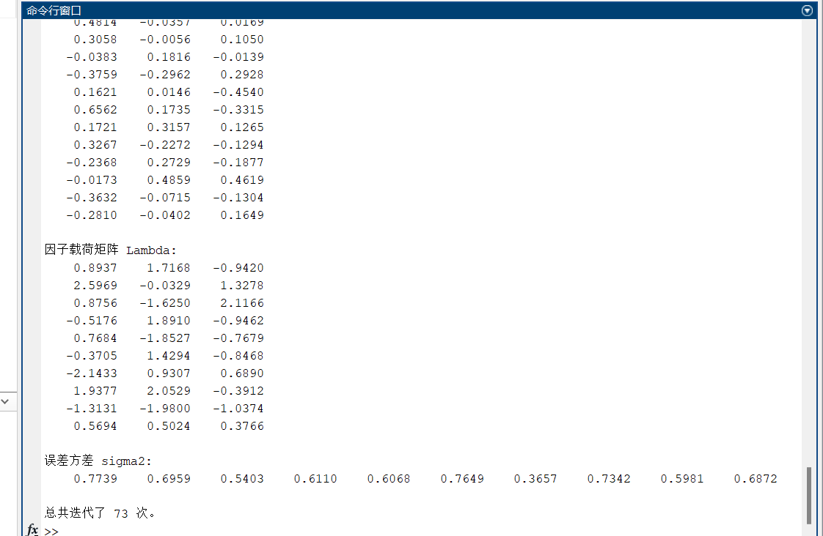Click the vertical scrollbar thumb
The height and width of the screenshot is (536, 823).
[x=809, y=495]
